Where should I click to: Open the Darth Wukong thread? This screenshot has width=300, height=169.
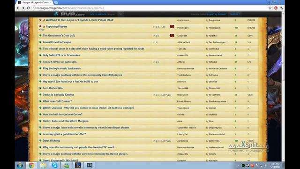[51, 141]
